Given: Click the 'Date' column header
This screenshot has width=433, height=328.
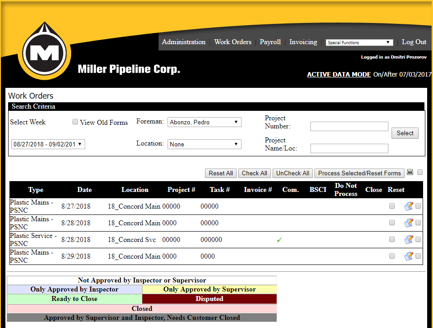Looking at the screenshot, I should click(x=84, y=190).
